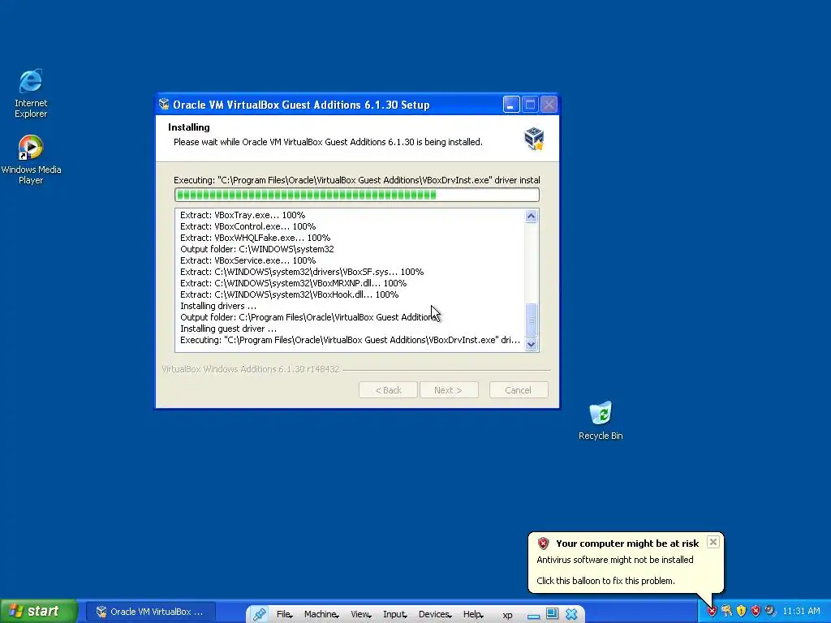The height and width of the screenshot is (623, 831).
Task: Open the File menu in the mini toolbar
Action: point(284,614)
